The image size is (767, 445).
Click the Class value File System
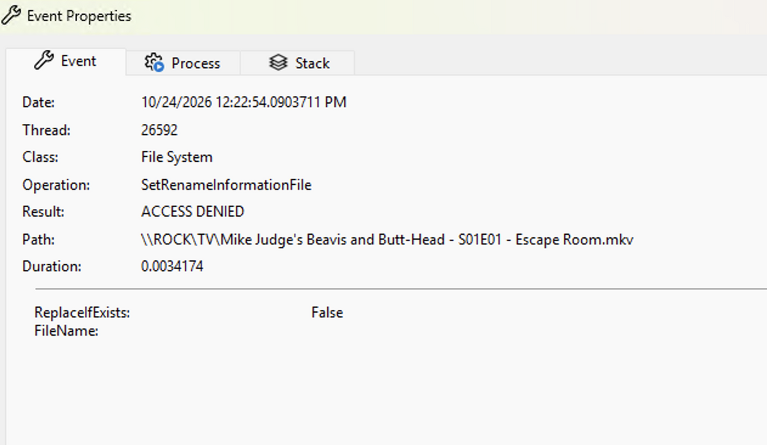click(x=176, y=157)
